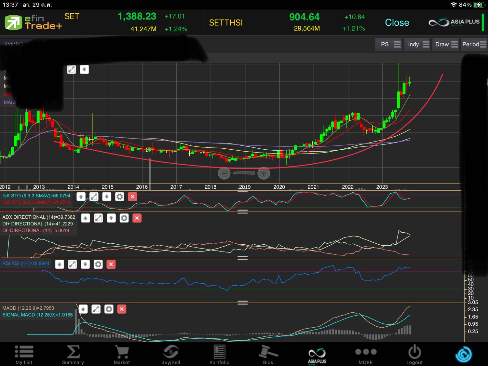Tap the 2023 year axis label
The width and height of the screenshot is (488, 366).
coord(382,187)
